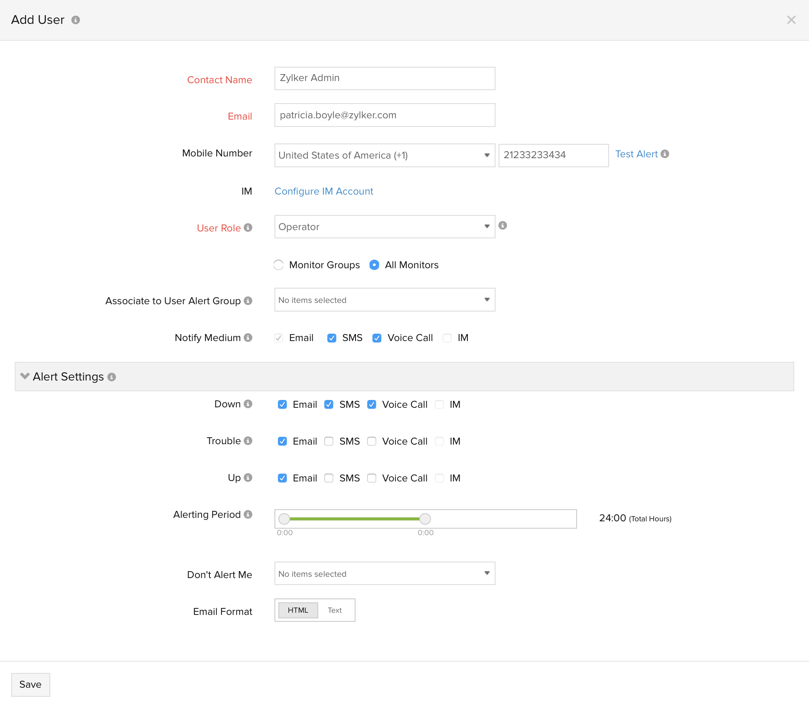Enable Voice Call for Up alerts
809x702 pixels.
coord(372,478)
